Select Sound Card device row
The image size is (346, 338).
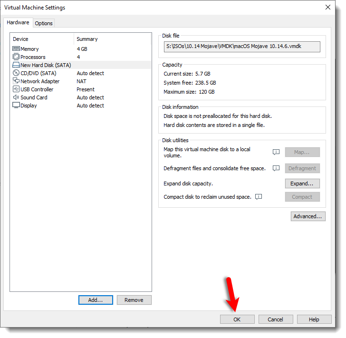click(x=81, y=97)
